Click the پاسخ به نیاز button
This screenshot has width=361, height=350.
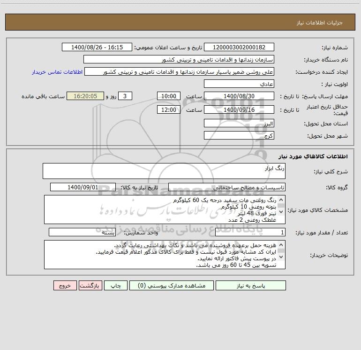click(251, 285)
